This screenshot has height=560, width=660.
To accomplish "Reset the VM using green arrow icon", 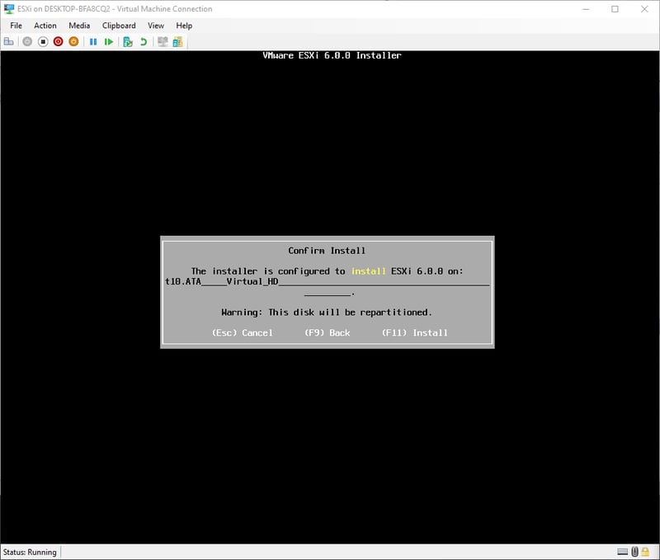I will coord(109,41).
